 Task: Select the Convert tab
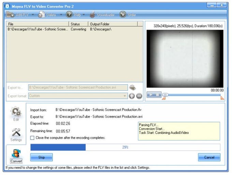tap(16, 156)
